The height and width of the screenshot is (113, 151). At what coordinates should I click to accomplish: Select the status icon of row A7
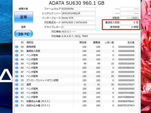tap(17, 55)
